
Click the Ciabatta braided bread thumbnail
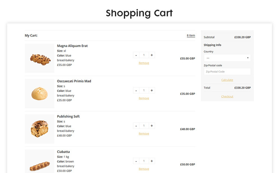click(x=40, y=161)
